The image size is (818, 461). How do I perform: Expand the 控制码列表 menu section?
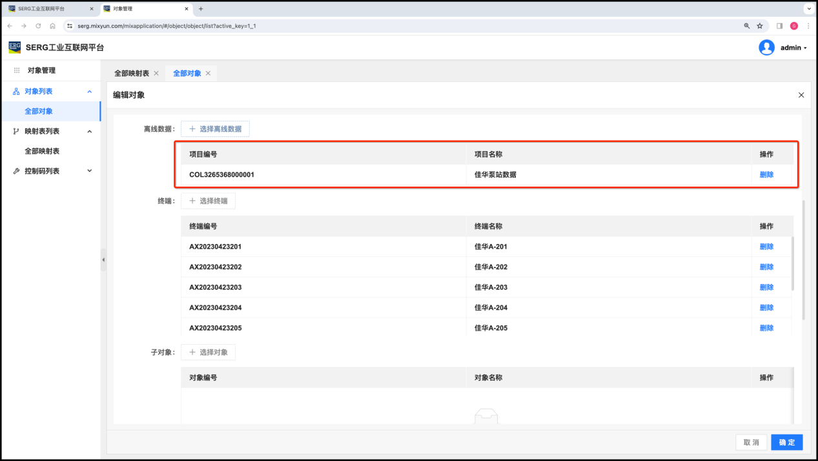[x=90, y=171]
